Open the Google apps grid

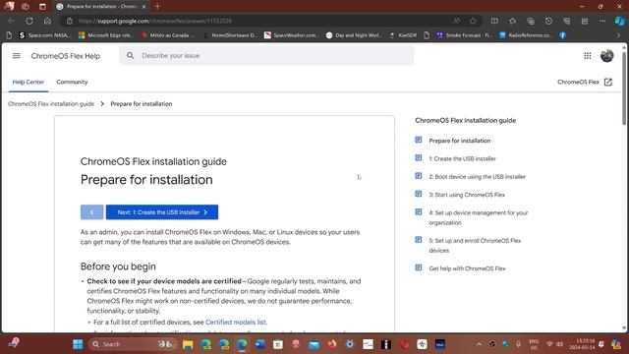click(588, 56)
